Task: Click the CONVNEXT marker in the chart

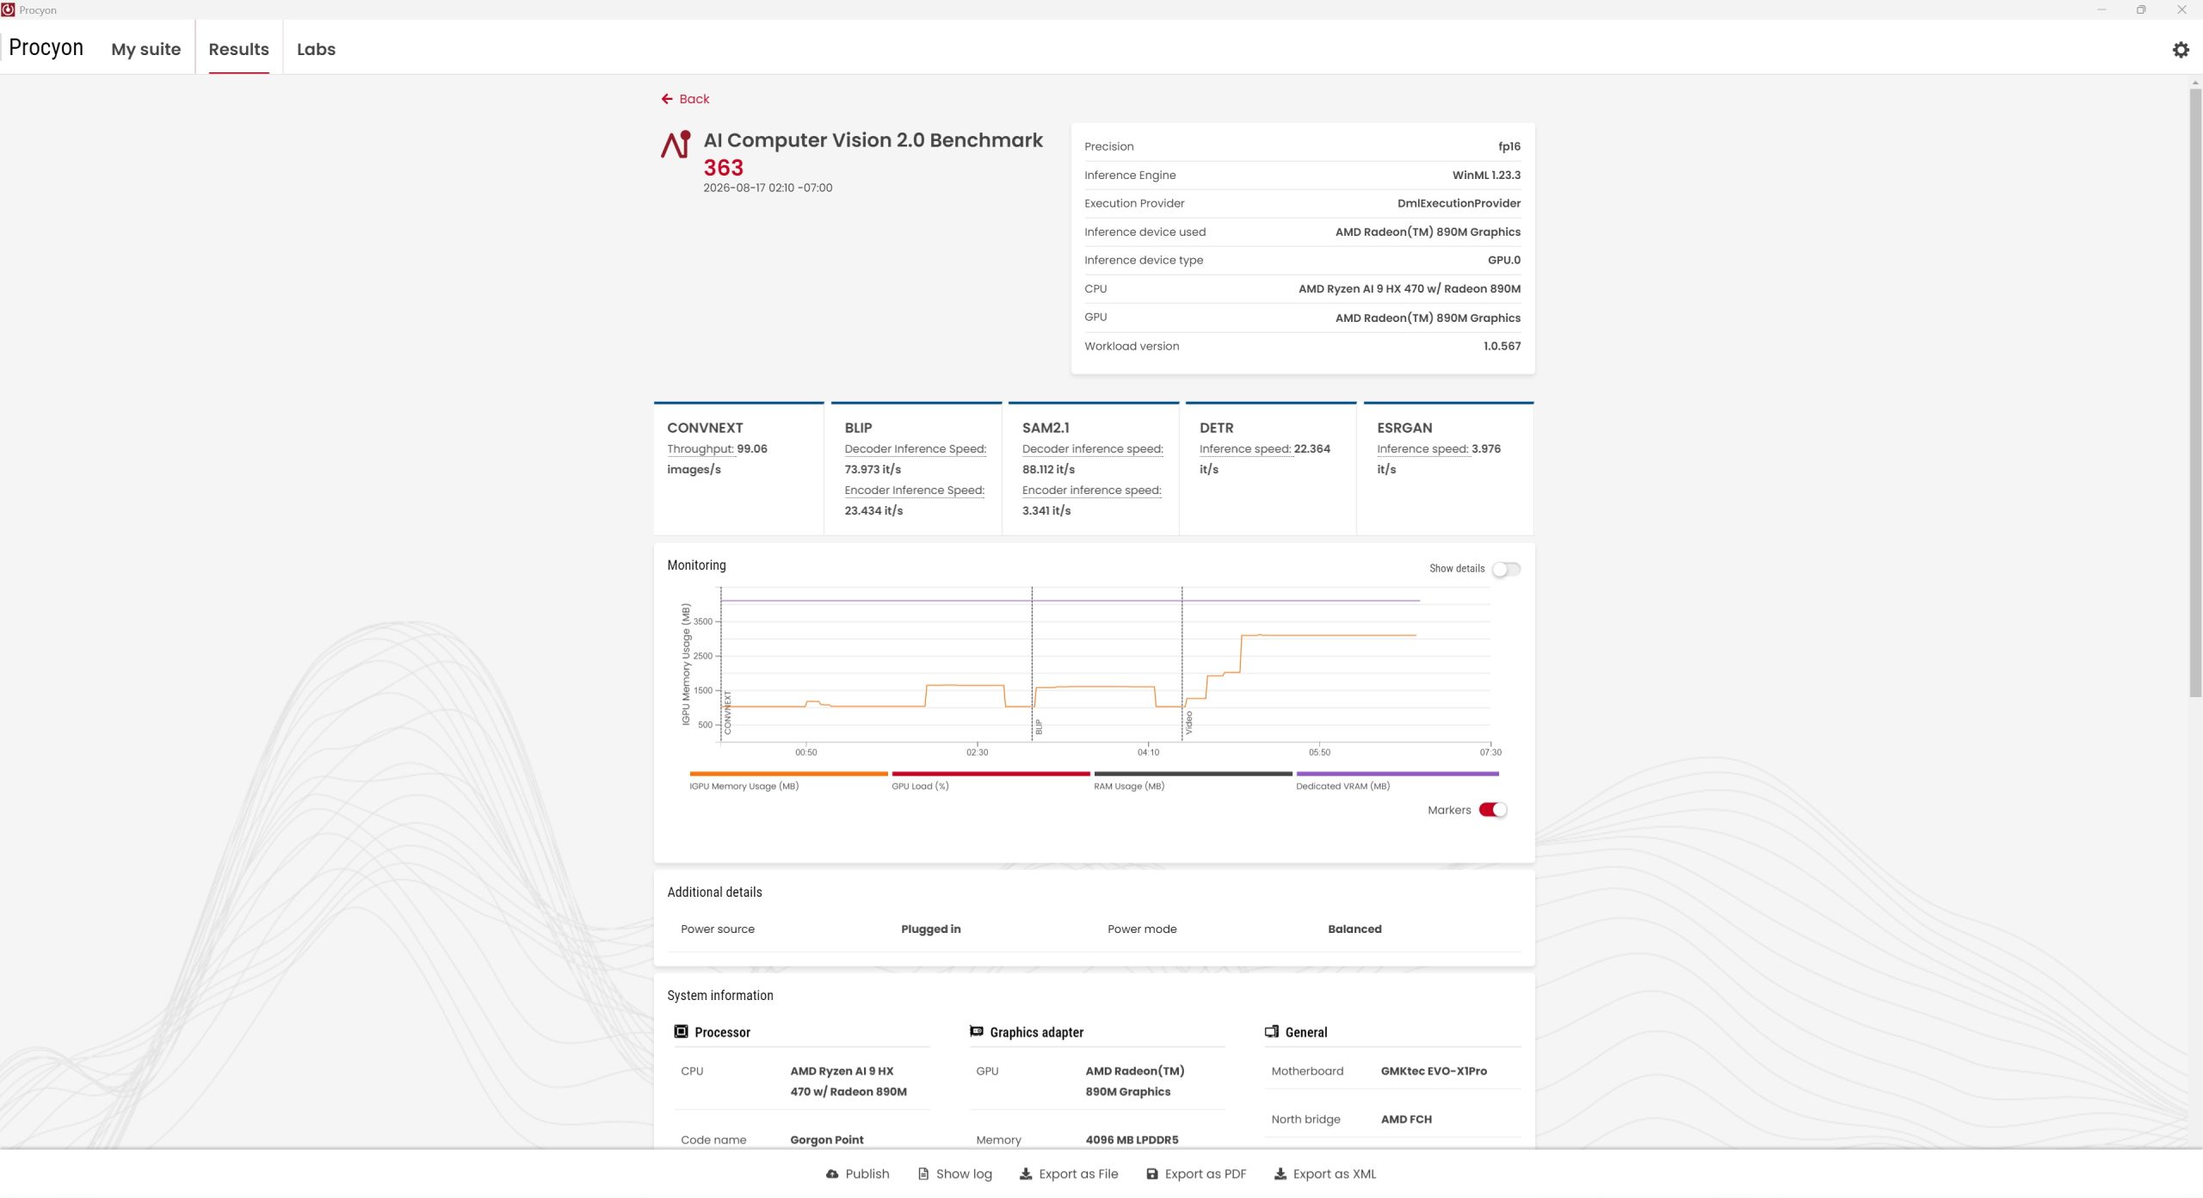Action: point(727,713)
